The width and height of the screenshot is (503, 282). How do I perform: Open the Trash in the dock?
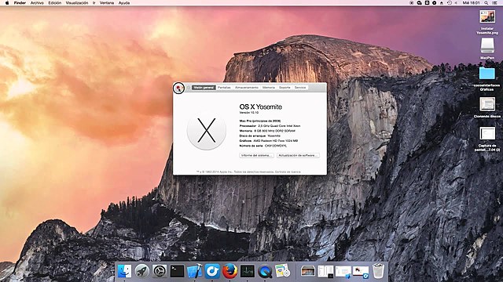(x=379, y=271)
